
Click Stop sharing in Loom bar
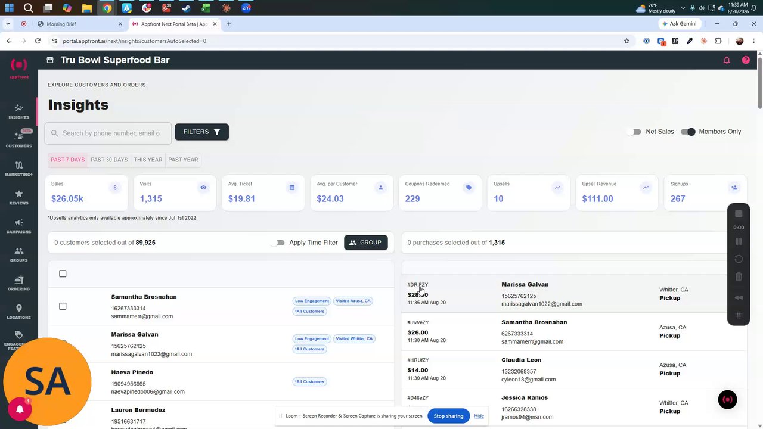448,416
